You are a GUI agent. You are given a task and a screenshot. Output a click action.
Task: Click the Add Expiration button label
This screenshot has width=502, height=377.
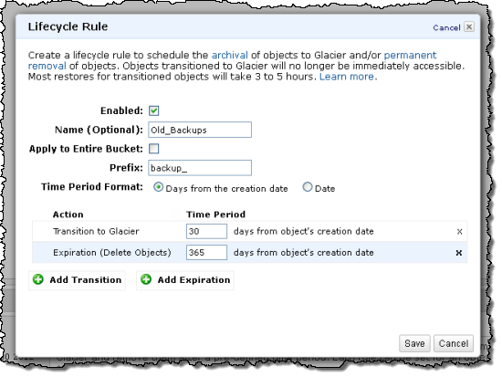point(193,279)
